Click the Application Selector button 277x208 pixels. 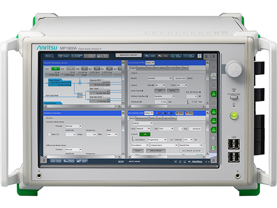(x=129, y=55)
